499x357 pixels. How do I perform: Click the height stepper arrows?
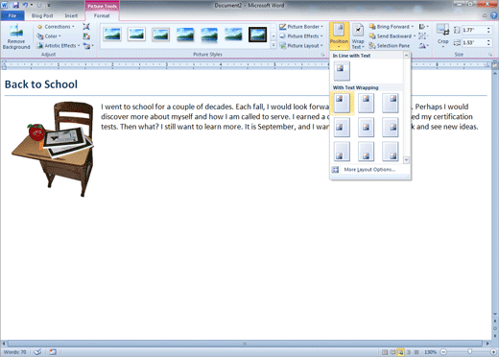point(488,30)
